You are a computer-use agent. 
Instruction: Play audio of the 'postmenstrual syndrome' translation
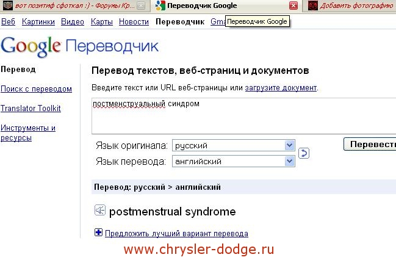pos(99,210)
